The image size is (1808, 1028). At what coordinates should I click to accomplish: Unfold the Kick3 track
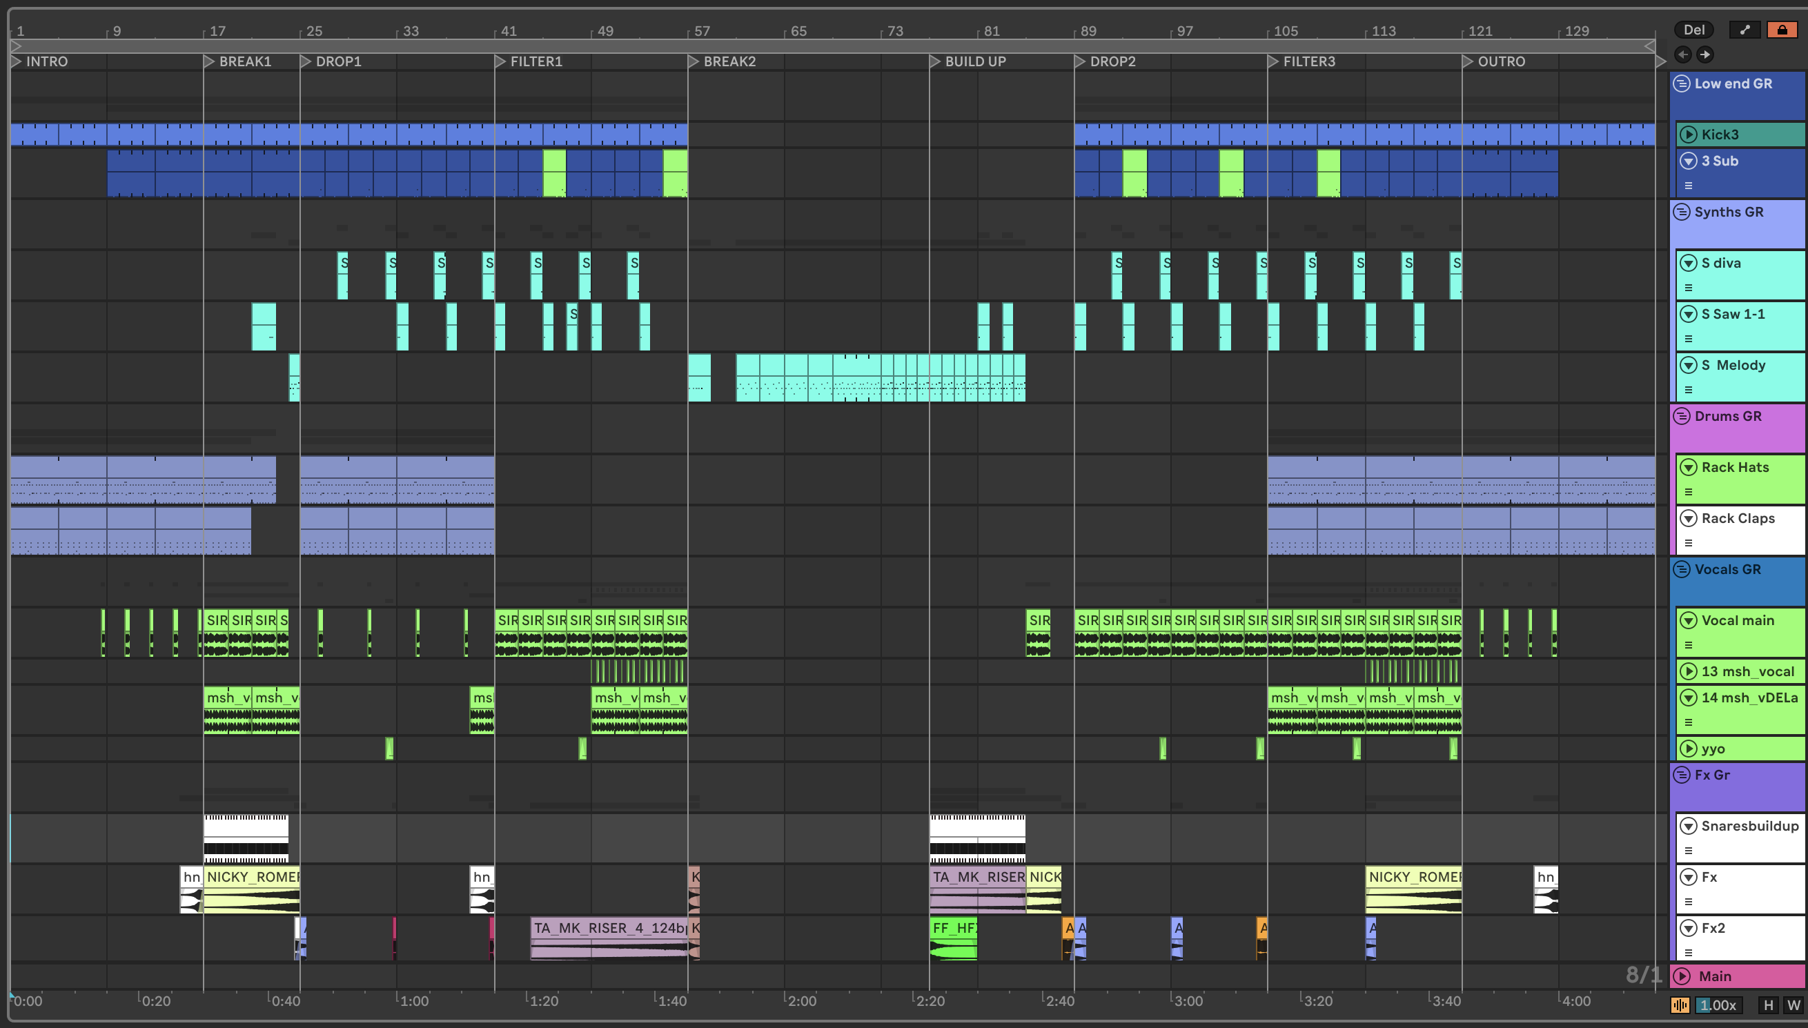(x=1688, y=134)
